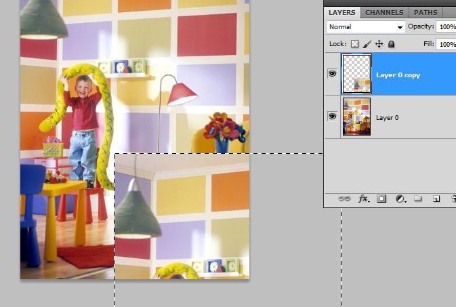The width and height of the screenshot is (456, 307).
Task: Click the create new layer icon
Action: pos(436,199)
